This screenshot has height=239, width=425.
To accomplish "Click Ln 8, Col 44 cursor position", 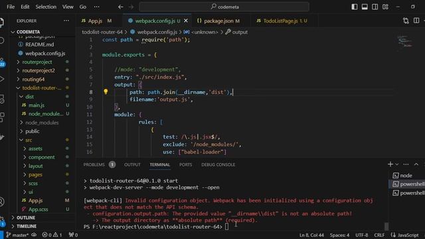I will point(311,235).
